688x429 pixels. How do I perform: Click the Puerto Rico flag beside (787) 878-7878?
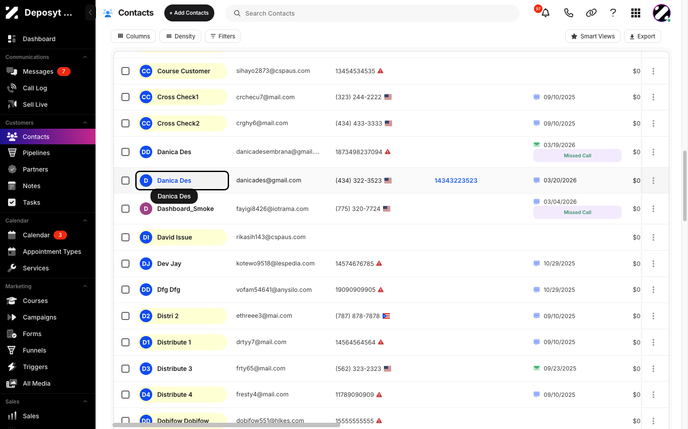point(386,316)
